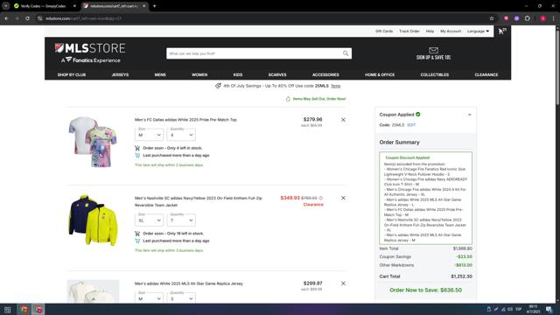Viewport: 560px width, 315px height.
Task: Open the Windows Start button
Action: pos(8,309)
